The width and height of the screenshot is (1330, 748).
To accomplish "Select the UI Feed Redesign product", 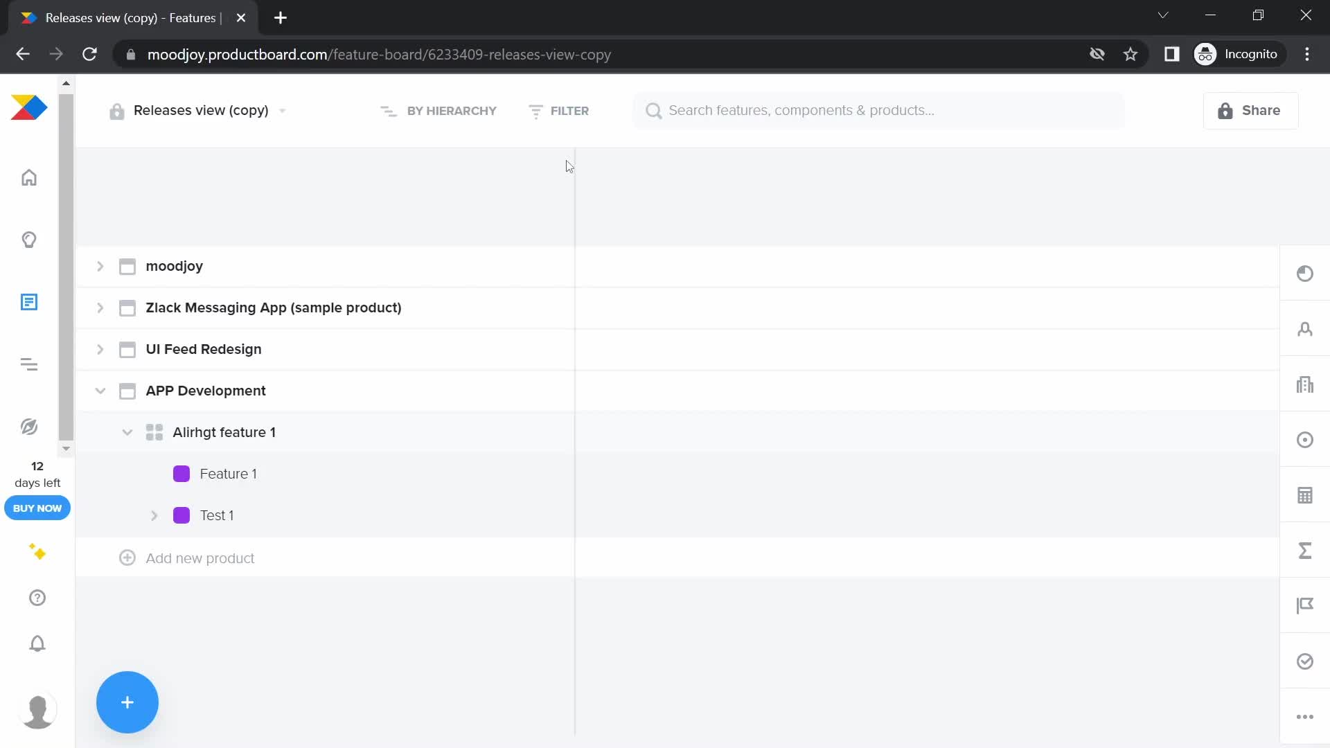I will click(204, 349).
